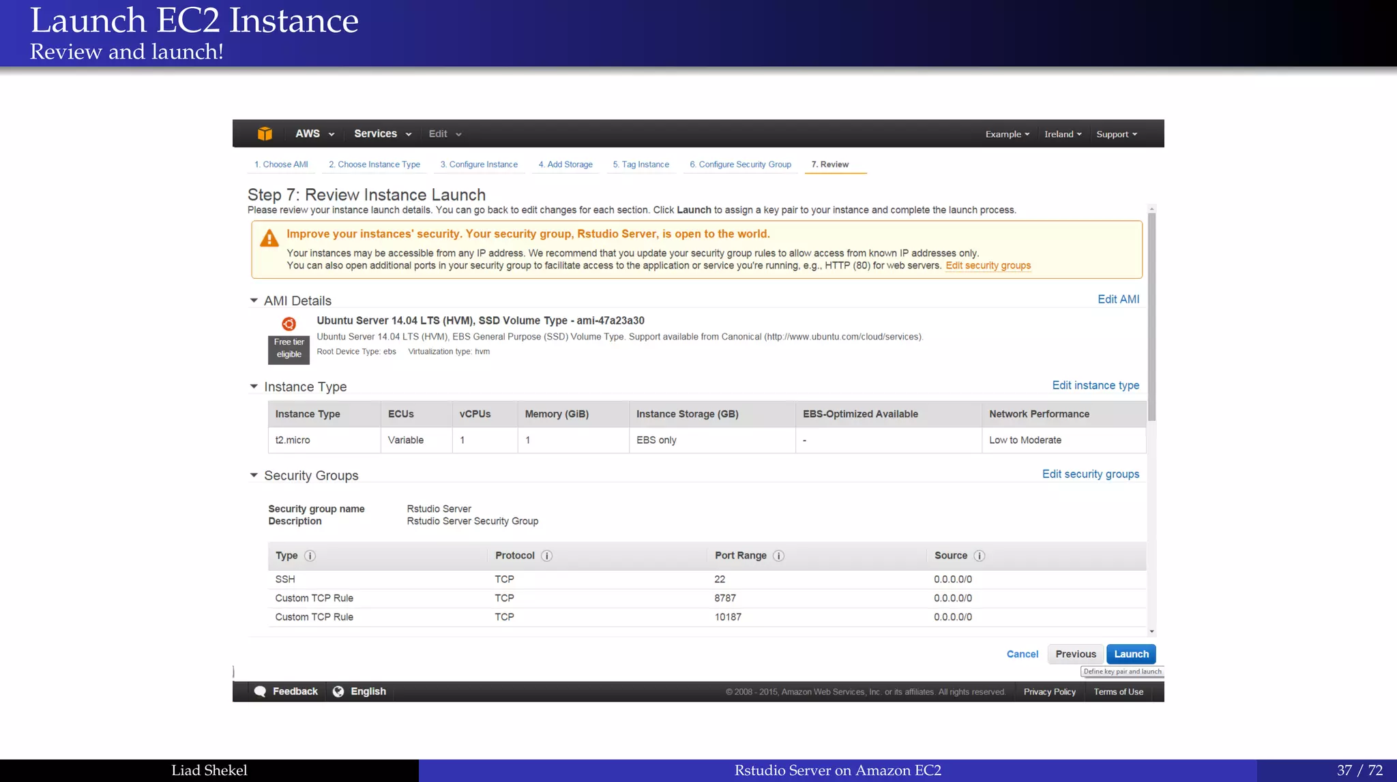Click the info icon next to Port Range
The width and height of the screenshot is (1397, 782).
tap(778, 556)
